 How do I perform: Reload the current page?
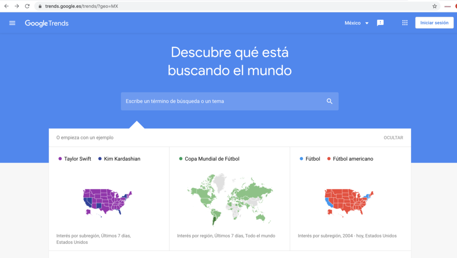click(x=27, y=6)
